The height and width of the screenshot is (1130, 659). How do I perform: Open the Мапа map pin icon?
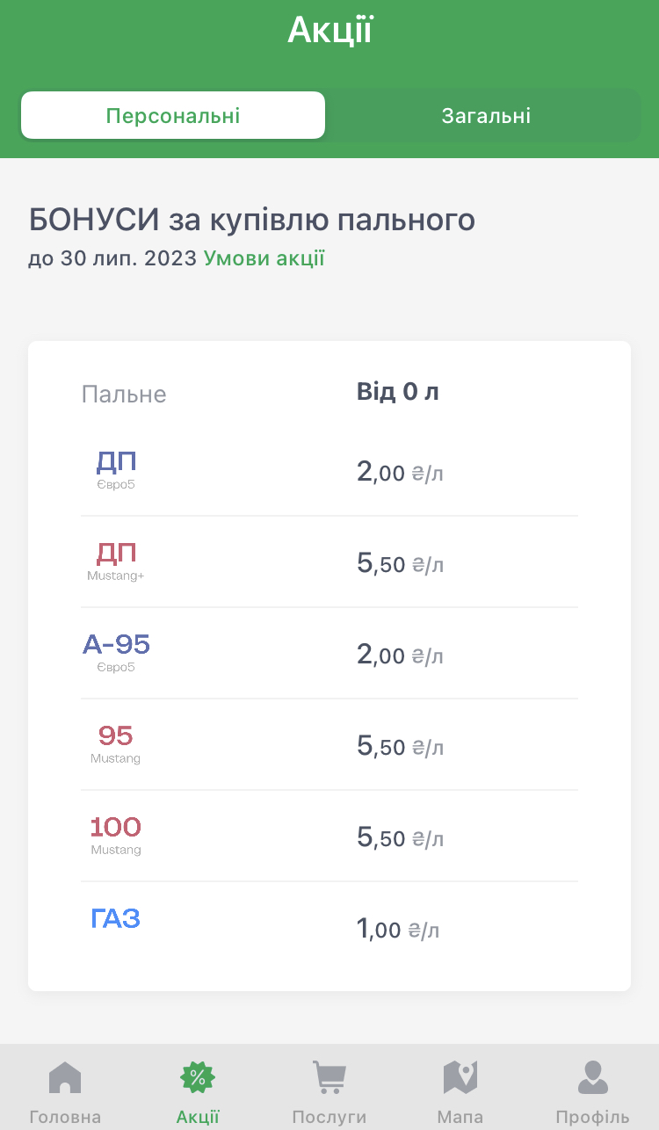[x=460, y=1077]
